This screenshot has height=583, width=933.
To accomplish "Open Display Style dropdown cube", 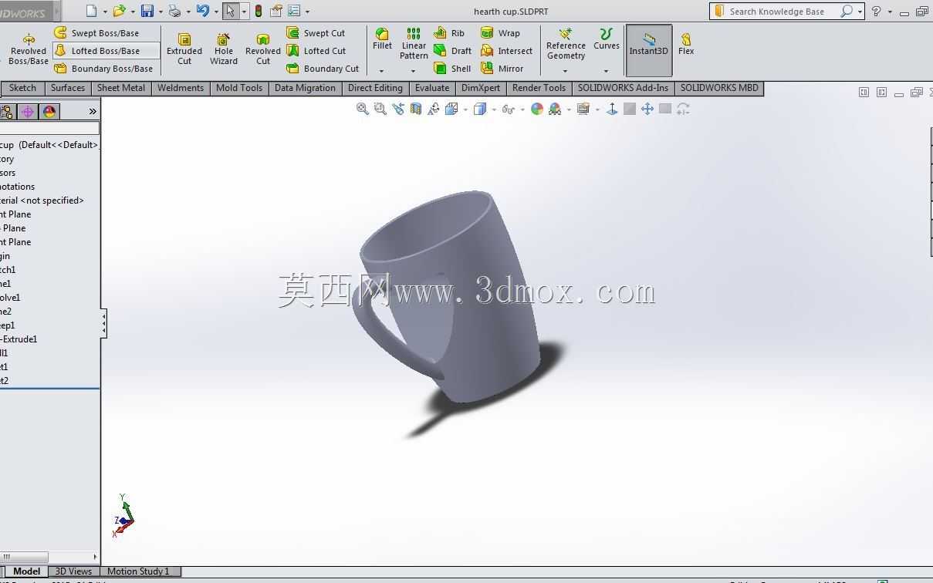I will coord(479,110).
